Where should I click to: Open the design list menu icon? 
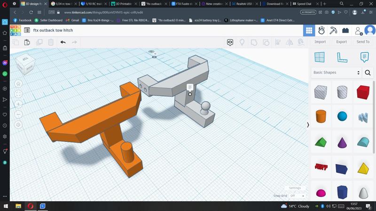27,30
